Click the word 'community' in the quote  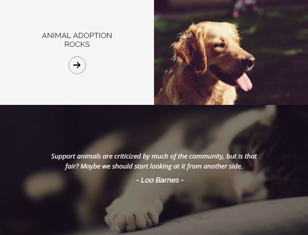click(x=207, y=157)
